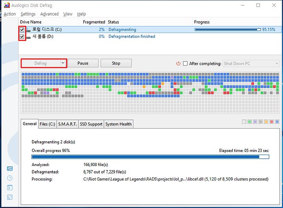Click the libcef.dll processing path text
The height and width of the screenshot is (208, 283).
pos(176,179)
